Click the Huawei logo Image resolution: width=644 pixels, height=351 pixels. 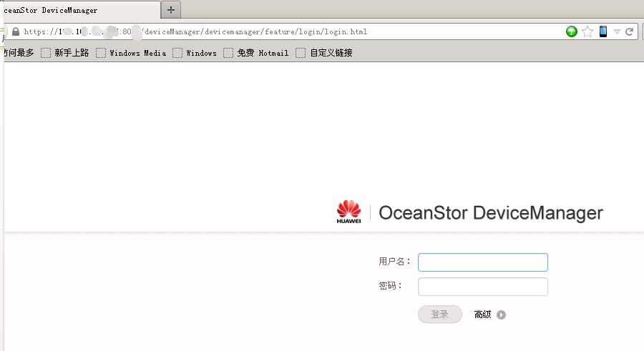(348, 212)
